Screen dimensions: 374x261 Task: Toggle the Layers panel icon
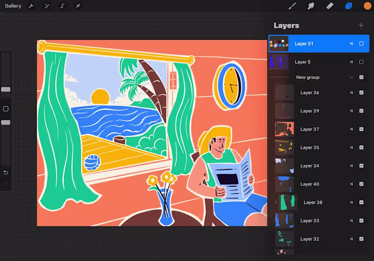pyautogui.click(x=348, y=6)
